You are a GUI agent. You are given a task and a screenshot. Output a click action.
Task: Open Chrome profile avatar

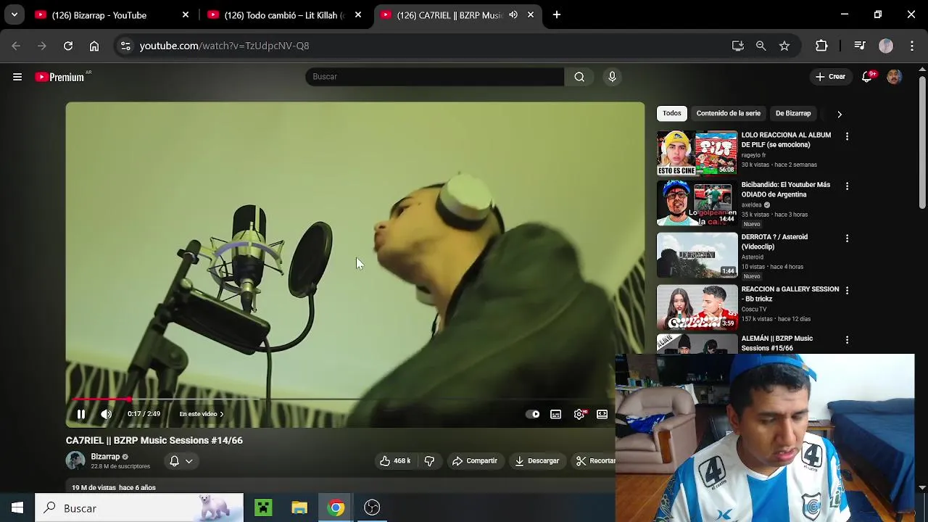886,46
